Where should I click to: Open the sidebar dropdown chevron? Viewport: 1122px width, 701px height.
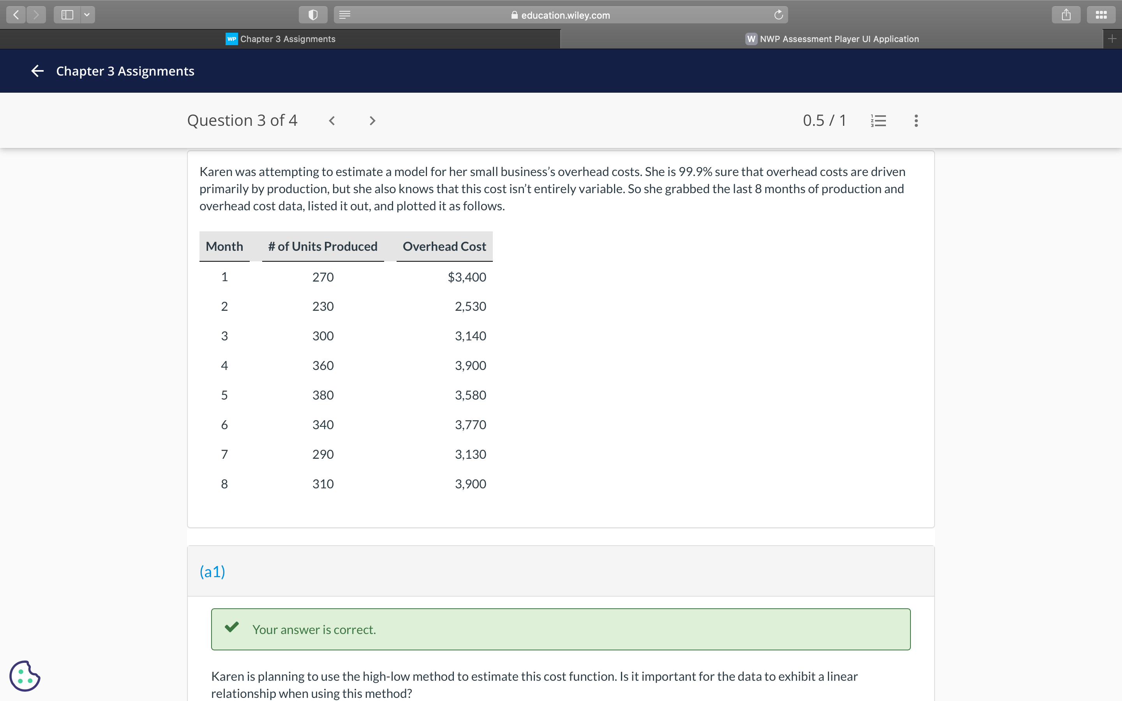[x=87, y=15]
